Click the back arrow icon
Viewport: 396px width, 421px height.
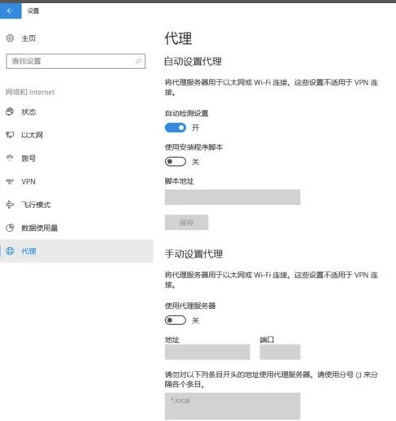click(x=10, y=11)
